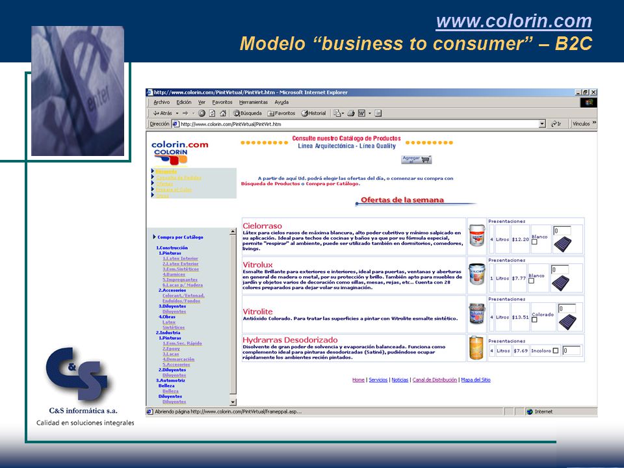Tick the Colorado checkbox for Vitrolite
The image size is (624, 468).
(x=534, y=320)
